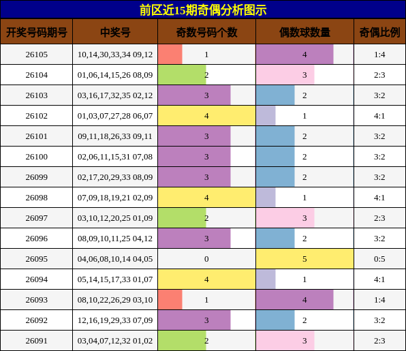
Task: Click winning numbers 01,06,14,15,26 08,09
Action: (115, 75)
